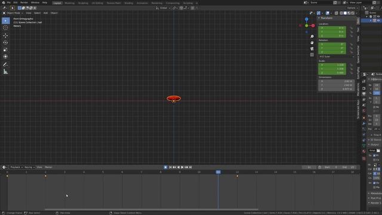
Task: Select the Transform tool
Action: click(x=5, y=57)
